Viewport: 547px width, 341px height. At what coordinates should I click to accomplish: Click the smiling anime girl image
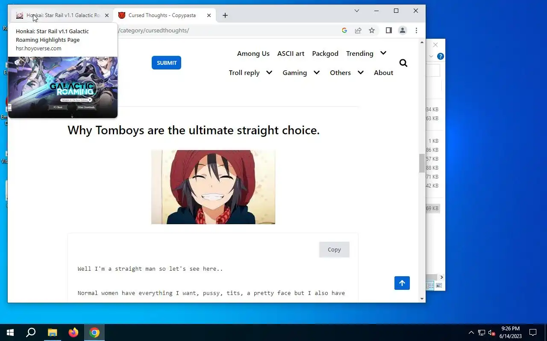[x=213, y=187]
